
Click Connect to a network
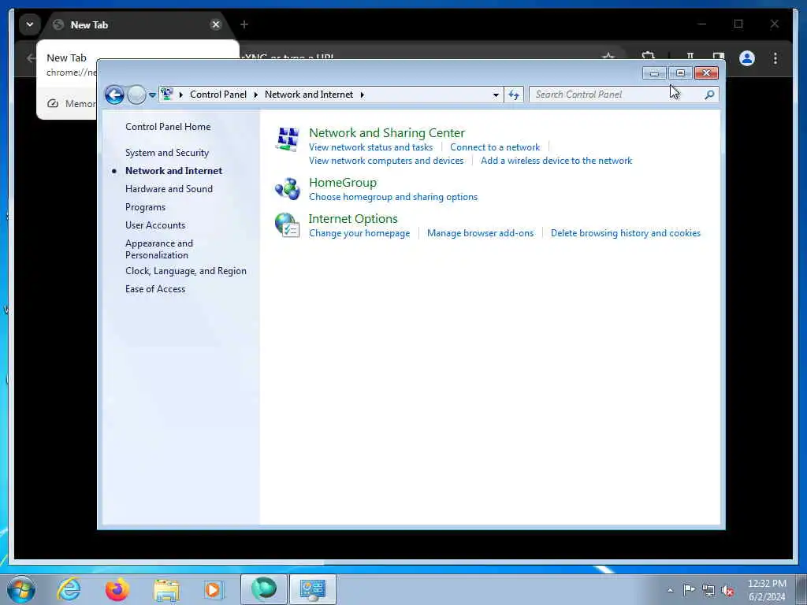pyautogui.click(x=495, y=147)
